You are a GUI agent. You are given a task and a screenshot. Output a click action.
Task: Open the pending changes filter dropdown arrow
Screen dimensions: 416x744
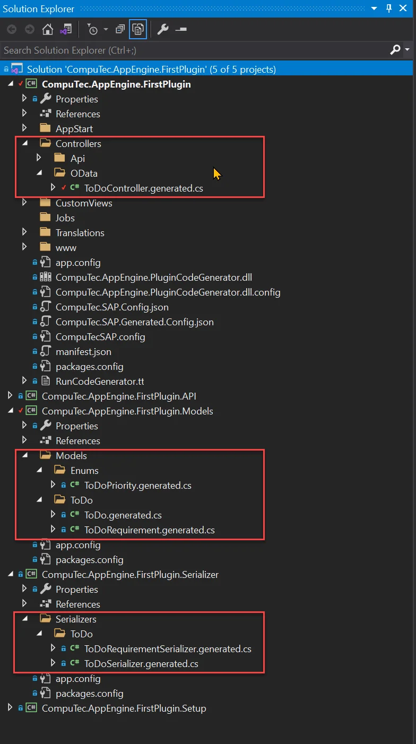[x=106, y=29]
